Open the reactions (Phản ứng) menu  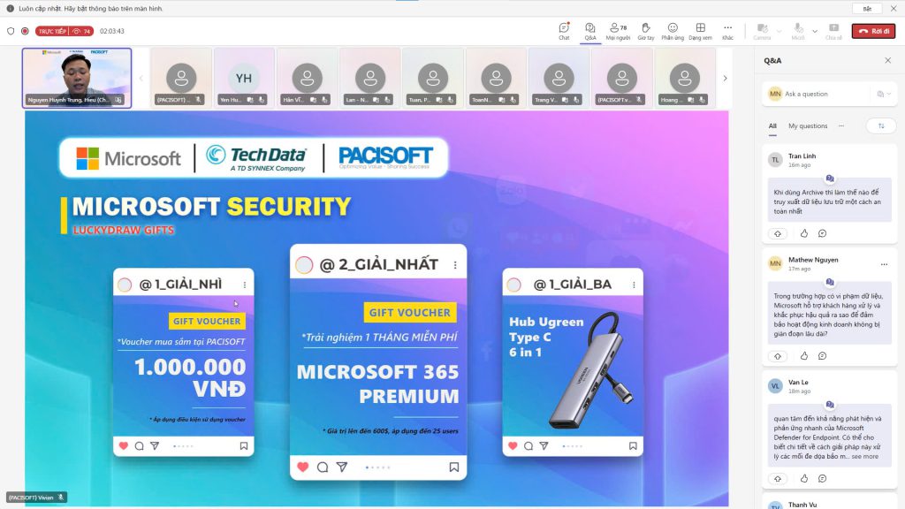point(673,31)
